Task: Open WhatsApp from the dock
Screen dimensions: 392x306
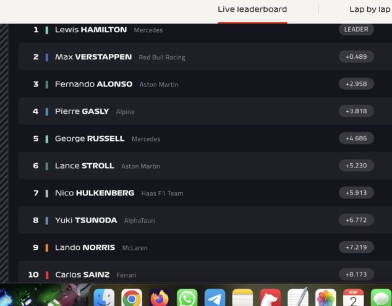Action: [x=187, y=297]
